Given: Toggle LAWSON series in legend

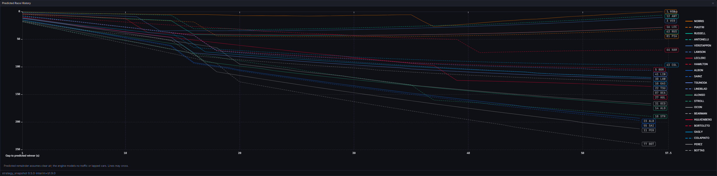Looking at the screenshot, I should (695, 52).
